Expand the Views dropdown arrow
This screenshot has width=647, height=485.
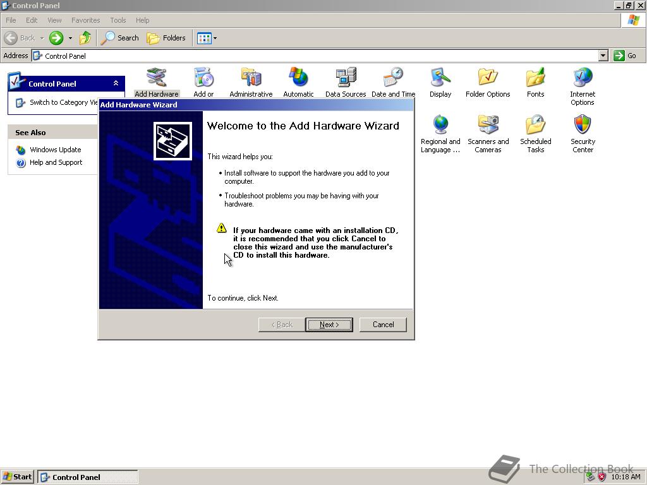point(215,38)
